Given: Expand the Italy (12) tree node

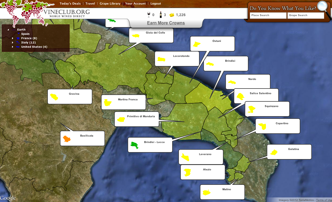Looking at the screenshot, I should pos(13,43).
